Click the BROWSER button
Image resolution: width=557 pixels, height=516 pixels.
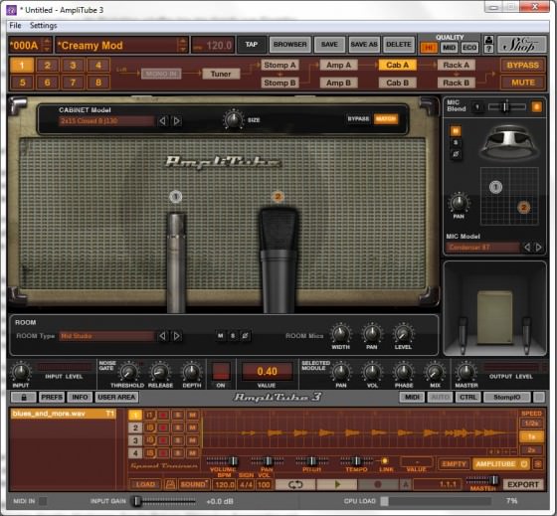[x=289, y=45]
